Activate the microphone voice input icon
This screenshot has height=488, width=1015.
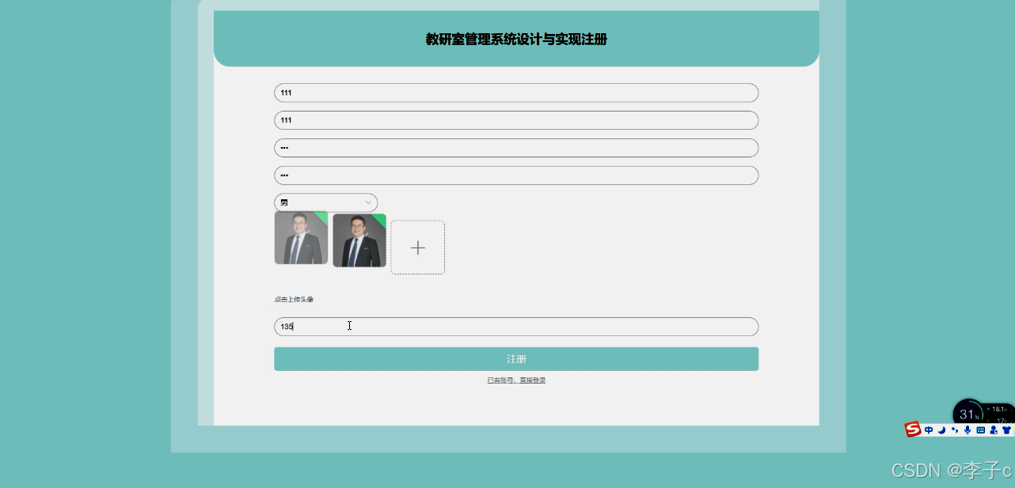coord(967,429)
